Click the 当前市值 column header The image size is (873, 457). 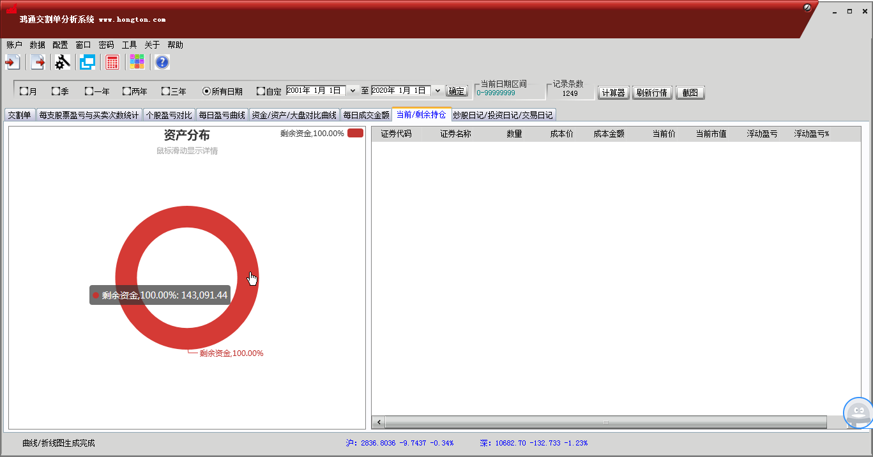[711, 134]
